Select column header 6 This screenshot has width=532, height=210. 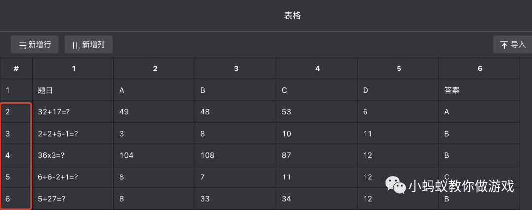pyautogui.click(x=480, y=69)
